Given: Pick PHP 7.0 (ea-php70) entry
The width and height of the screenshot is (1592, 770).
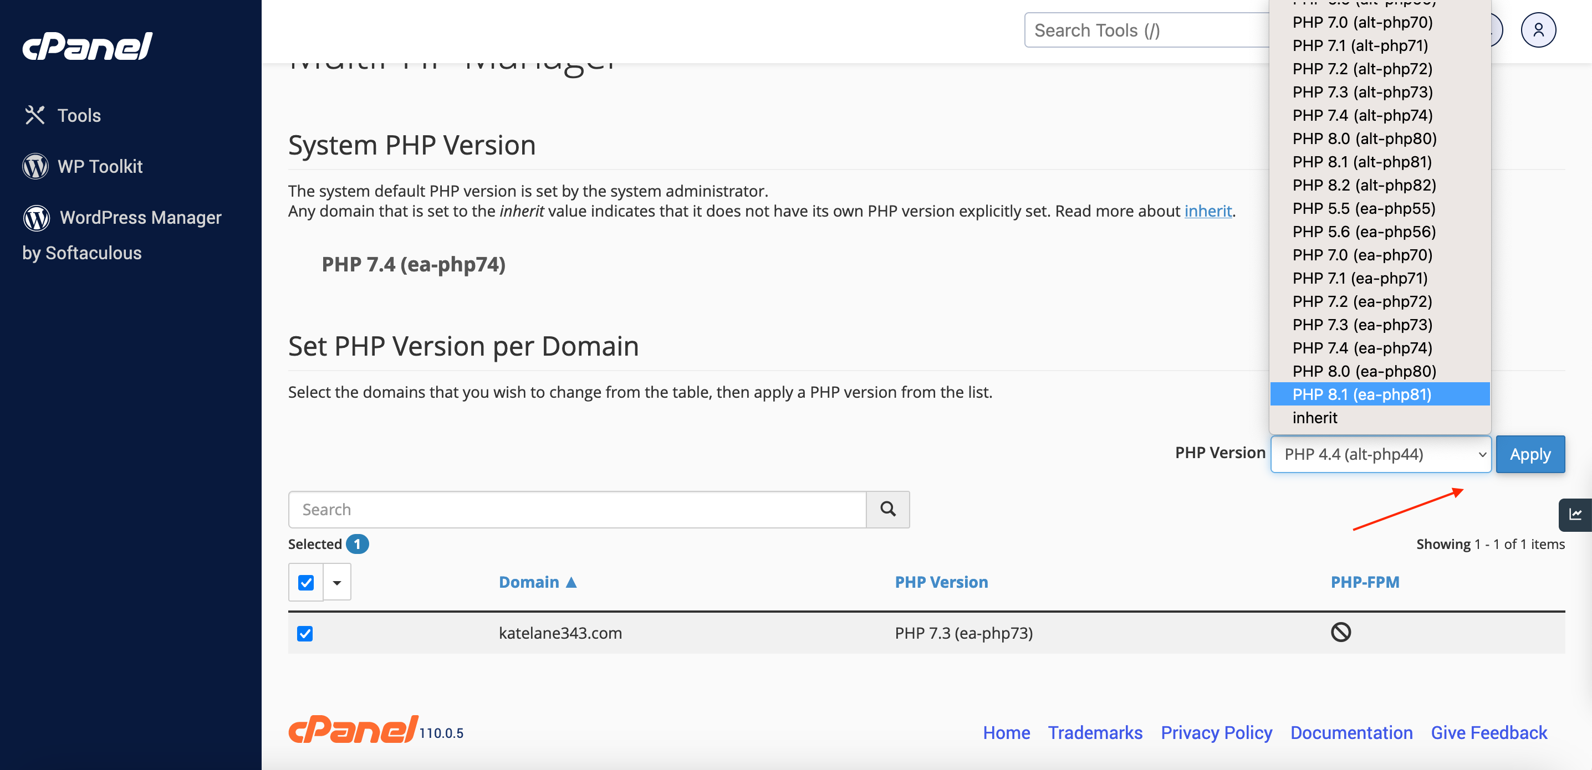Looking at the screenshot, I should [x=1379, y=255].
